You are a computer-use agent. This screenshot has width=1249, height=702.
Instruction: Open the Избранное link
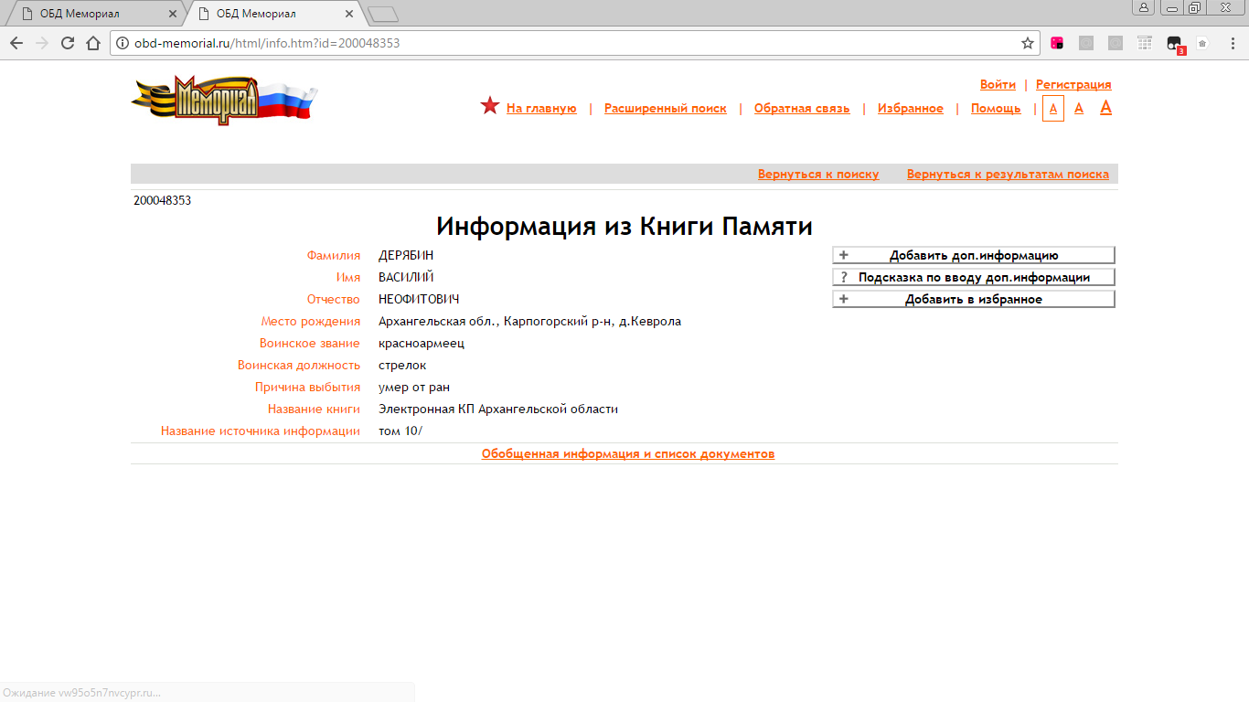(x=911, y=108)
